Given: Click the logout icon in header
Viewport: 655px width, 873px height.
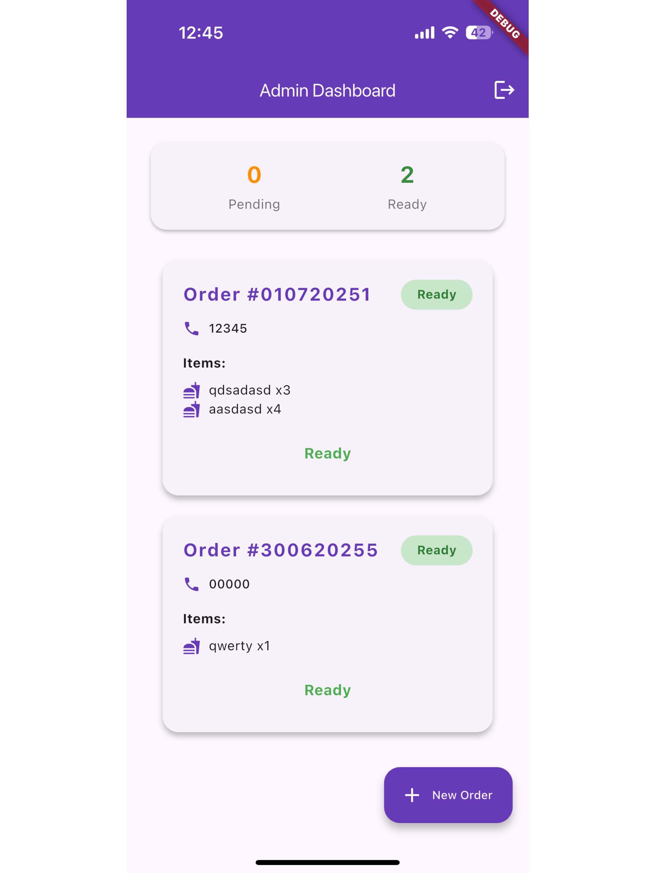Looking at the screenshot, I should pos(504,90).
